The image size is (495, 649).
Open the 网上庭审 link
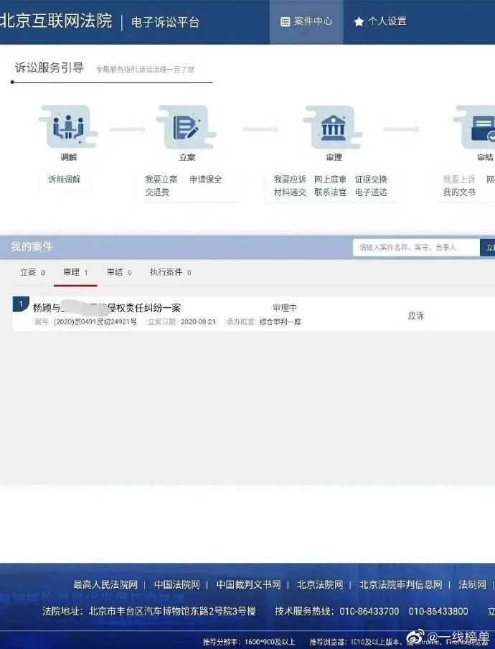pos(330,179)
